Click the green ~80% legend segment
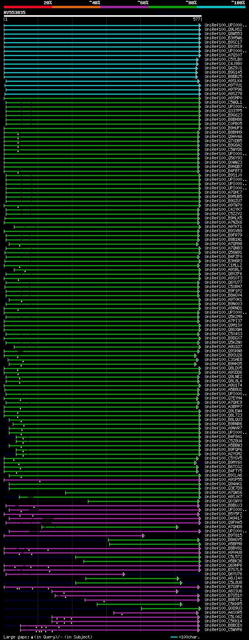The image size is (249, 640). coord(173,7)
